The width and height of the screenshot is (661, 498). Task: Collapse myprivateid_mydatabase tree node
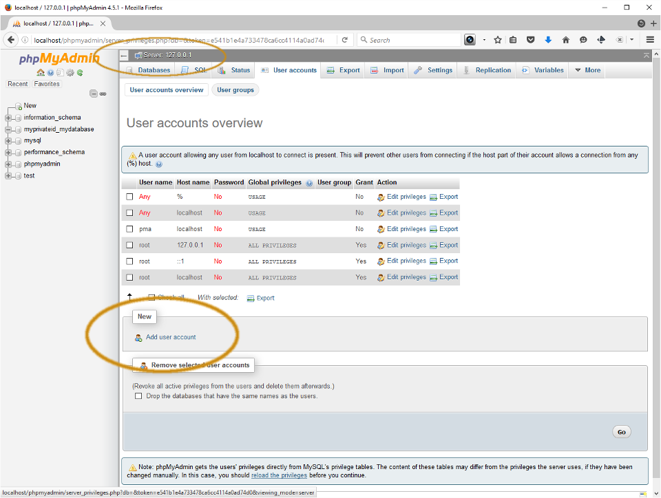pyautogui.click(x=8, y=129)
